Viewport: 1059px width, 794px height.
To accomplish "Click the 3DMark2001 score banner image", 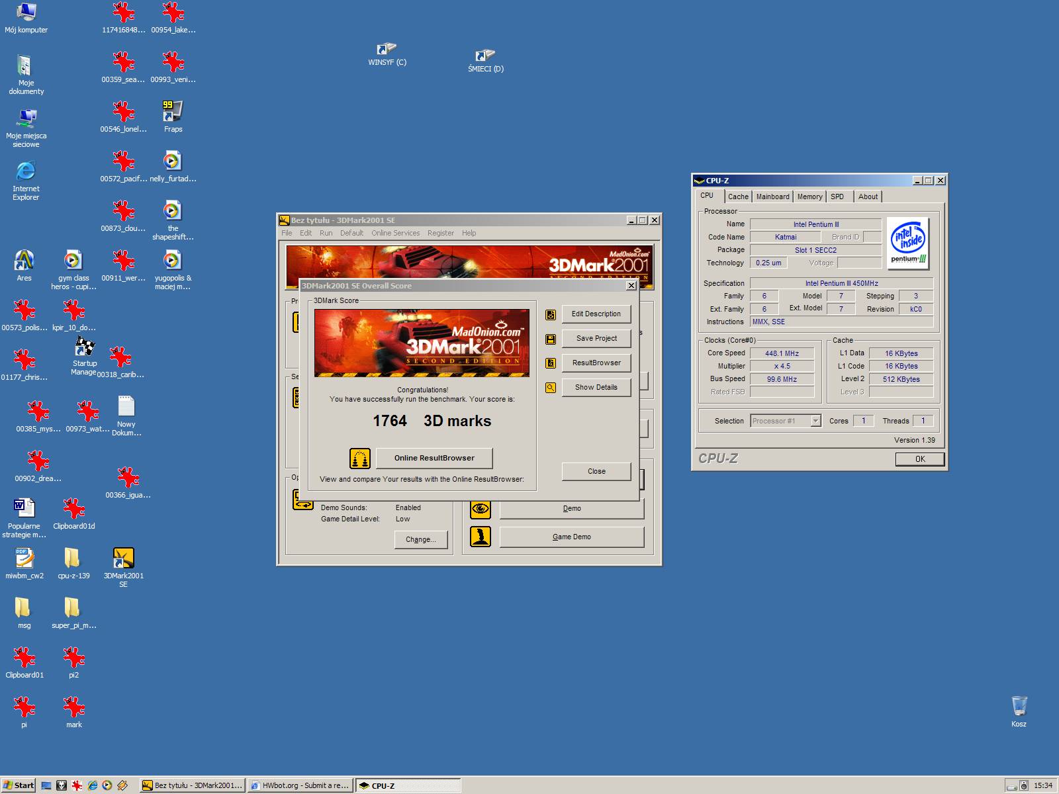I will coord(422,343).
